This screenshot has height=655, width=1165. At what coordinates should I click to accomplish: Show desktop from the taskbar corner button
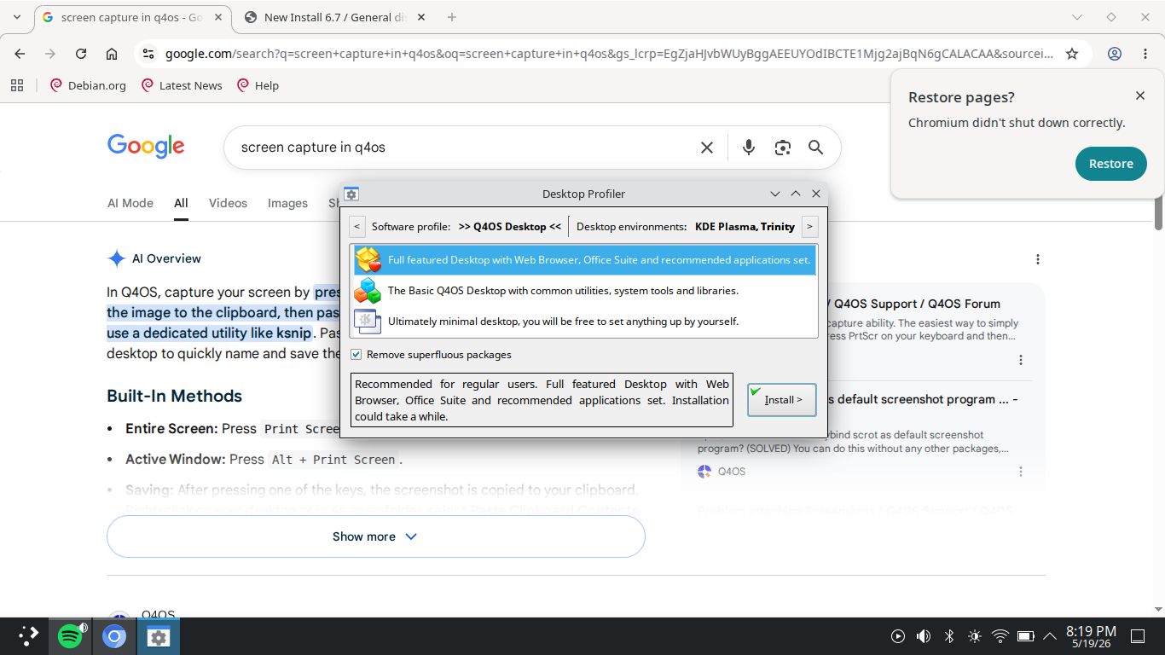(x=1138, y=636)
